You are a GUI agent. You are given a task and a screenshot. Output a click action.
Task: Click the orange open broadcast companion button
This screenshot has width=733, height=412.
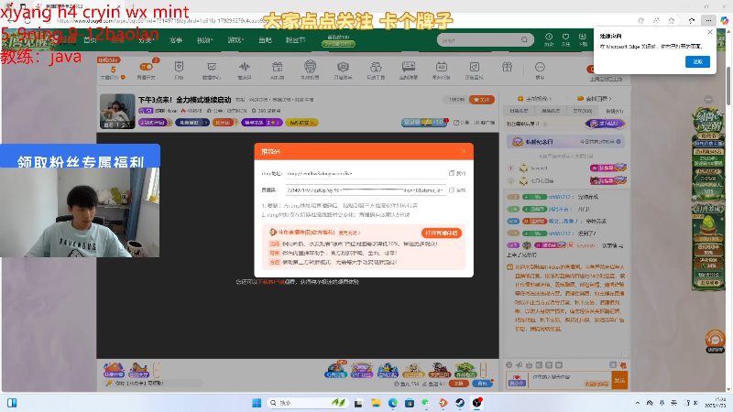point(442,233)
